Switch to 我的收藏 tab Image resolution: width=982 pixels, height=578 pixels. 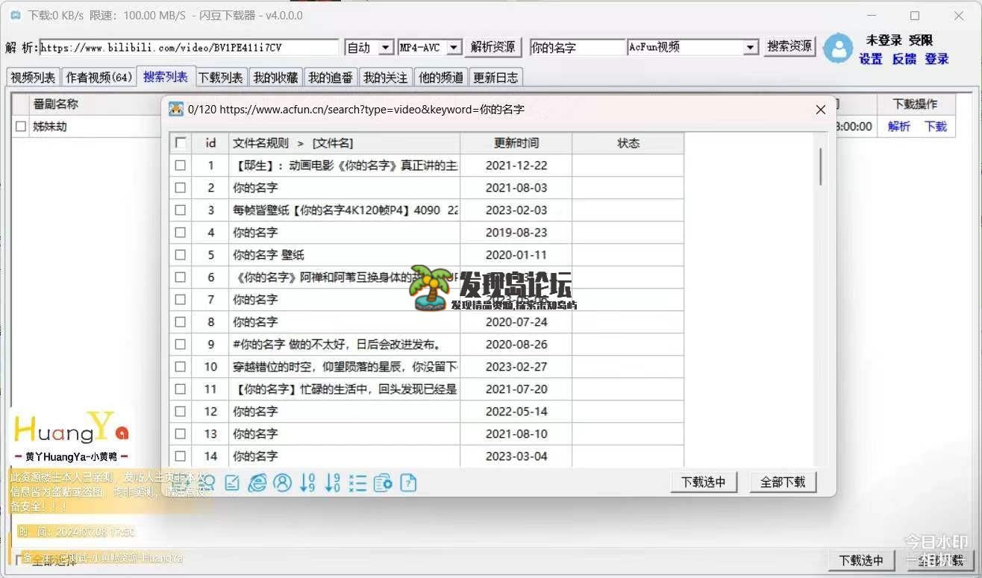point(275,78)
